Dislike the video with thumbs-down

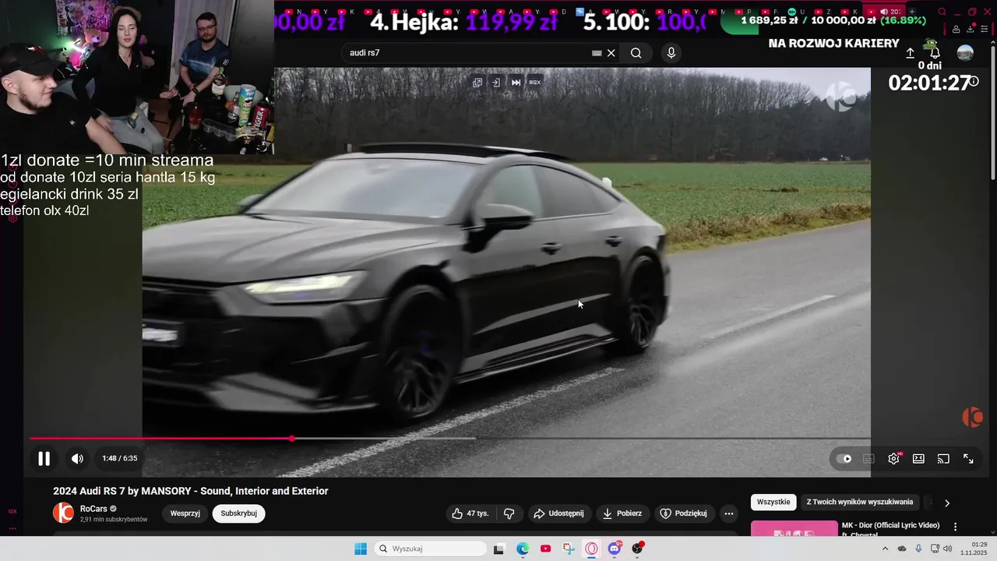pyautogui.click(x=509, y=513)
